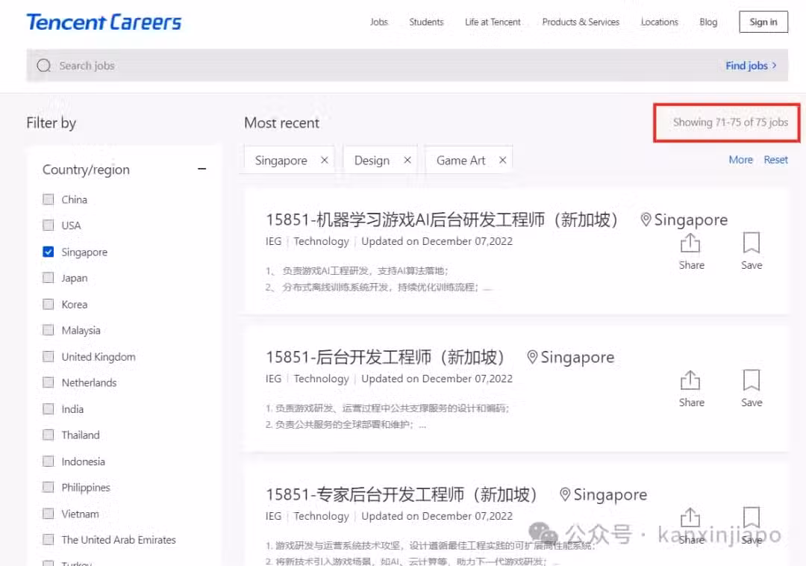Viewport: 806px width, 566px height.
Task: Open the Locations menu
Action: coord(660,22)
